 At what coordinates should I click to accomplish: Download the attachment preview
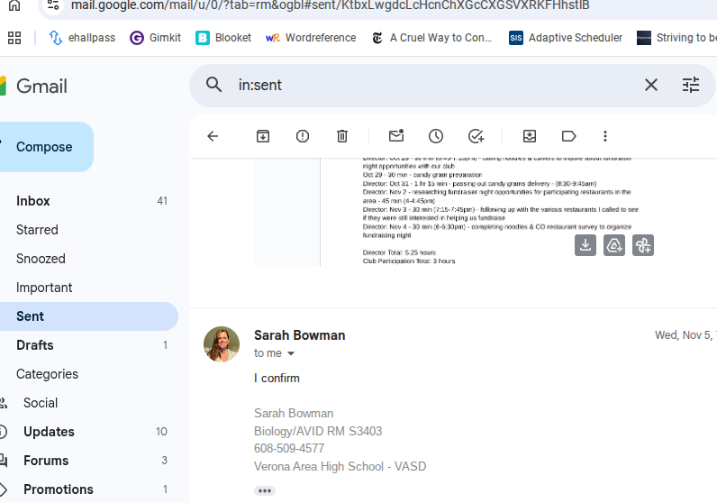(585, 245)
